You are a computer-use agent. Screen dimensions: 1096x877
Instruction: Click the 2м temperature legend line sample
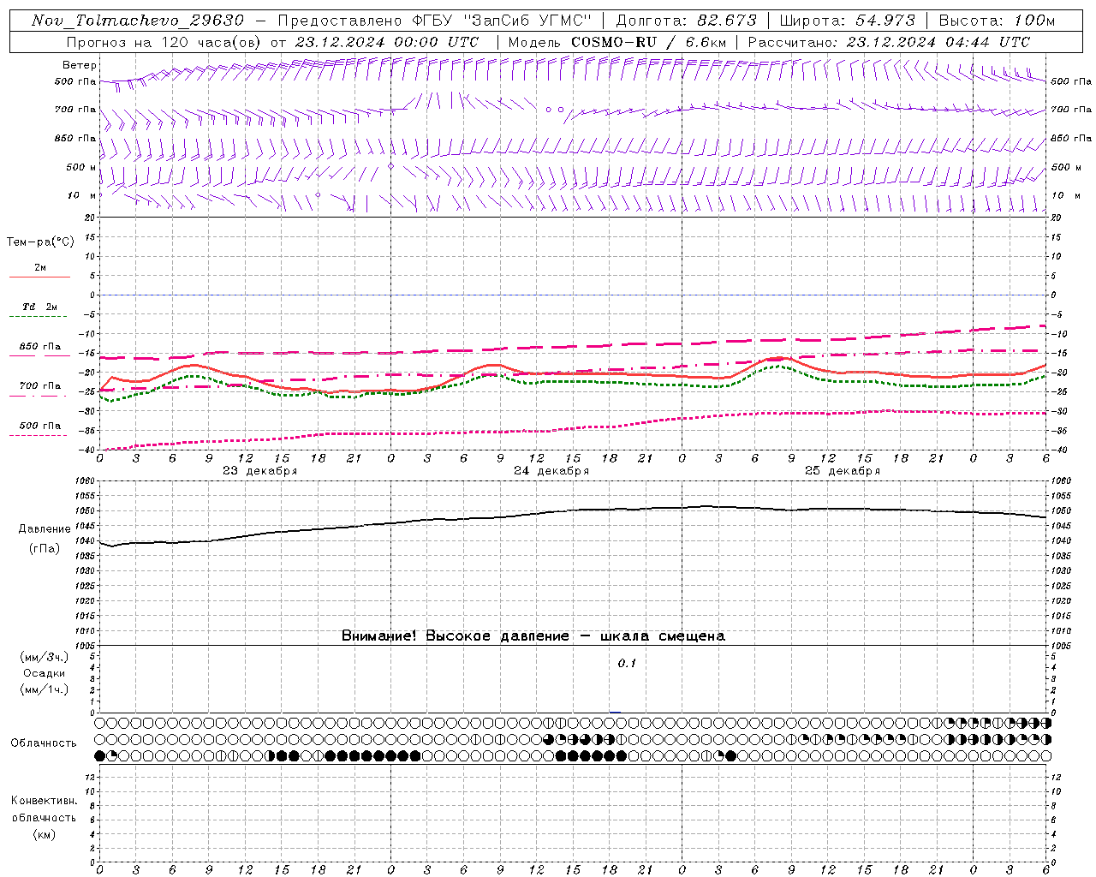(x=39, y=277)
